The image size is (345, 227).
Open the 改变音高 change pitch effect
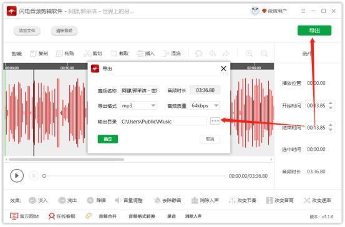click(279, 200)
